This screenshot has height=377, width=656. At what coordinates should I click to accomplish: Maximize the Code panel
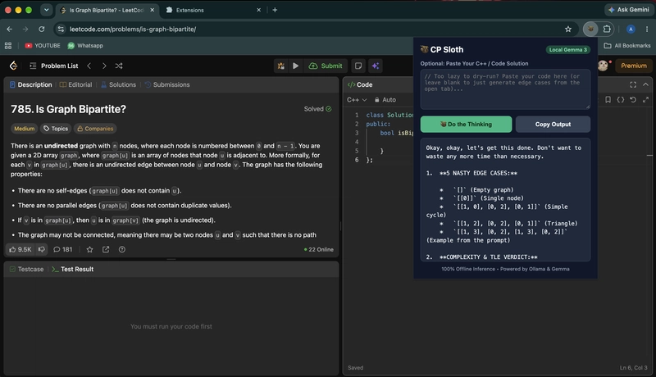(633, 84)
